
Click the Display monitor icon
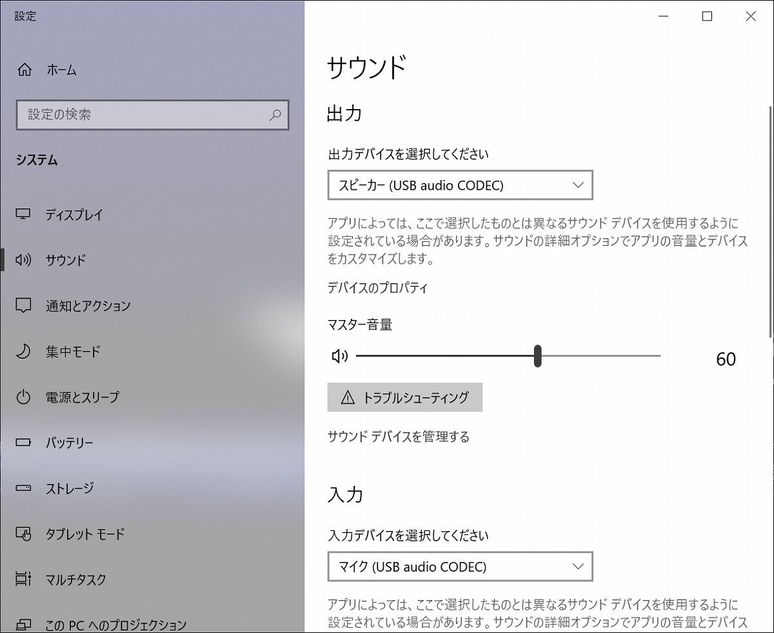[x=23, y=214]
